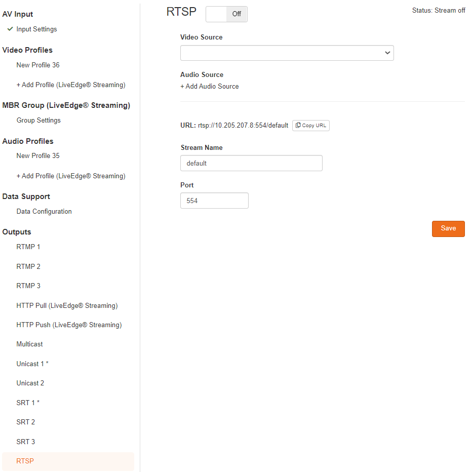
Task: Open RTMP 2 output
Action: coord(28,267)
